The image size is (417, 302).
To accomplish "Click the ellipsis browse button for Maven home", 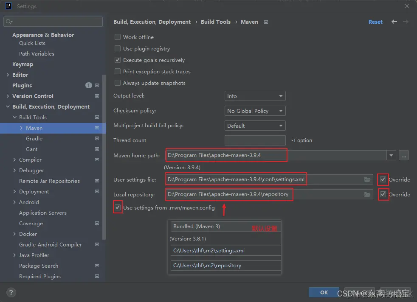I will [404, 155].
